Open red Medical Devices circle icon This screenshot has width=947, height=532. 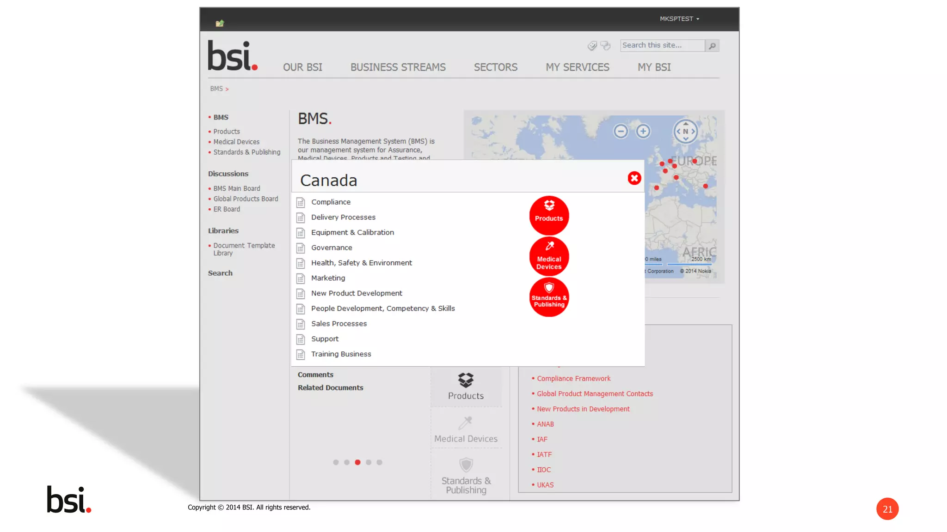click(x=549, y=256)
